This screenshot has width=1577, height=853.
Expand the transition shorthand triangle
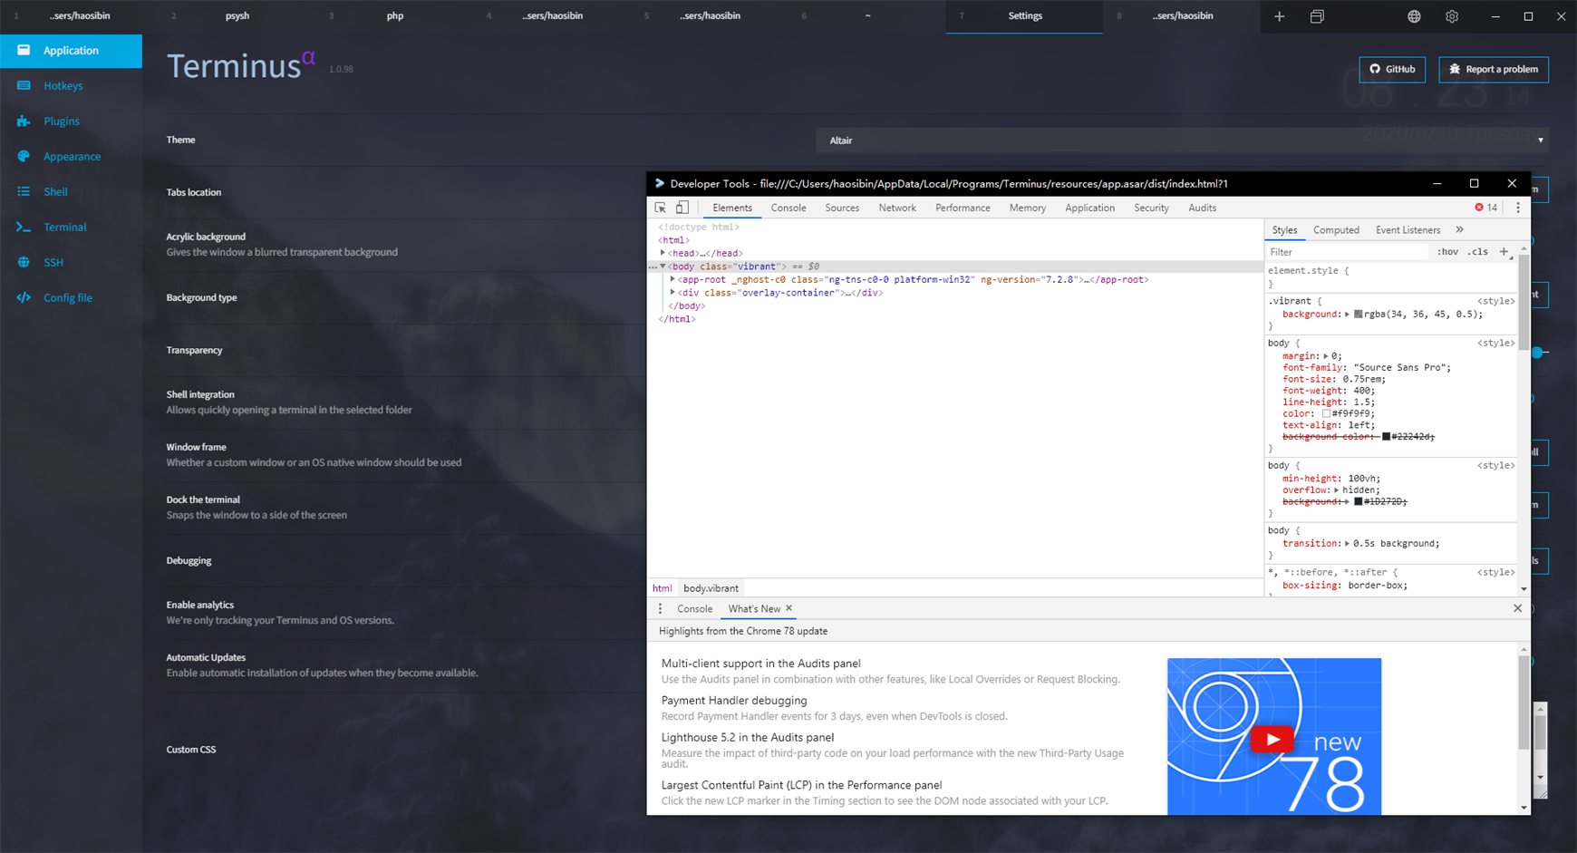1348,544
